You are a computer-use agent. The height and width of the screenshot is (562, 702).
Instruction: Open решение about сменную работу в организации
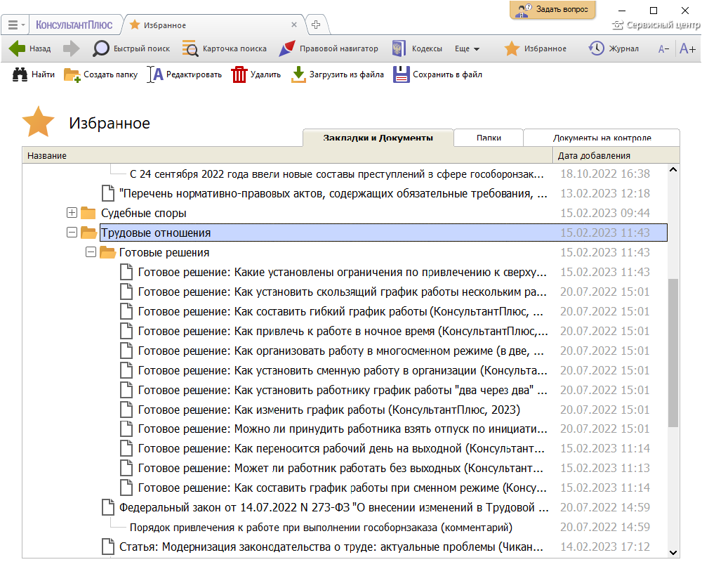pos(342,371)
